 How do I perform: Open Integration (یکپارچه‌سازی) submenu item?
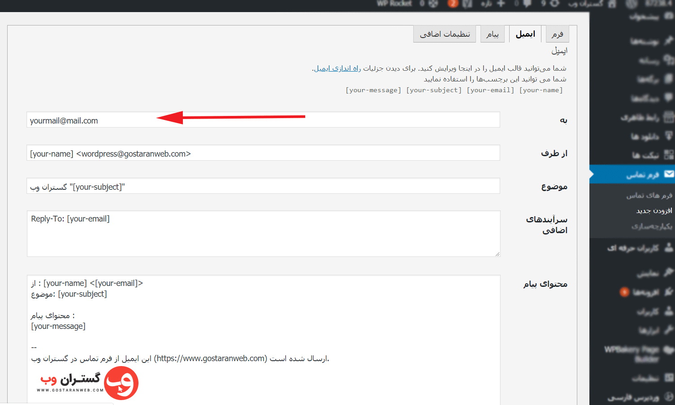pyautogui.click(x=652, y=226)
